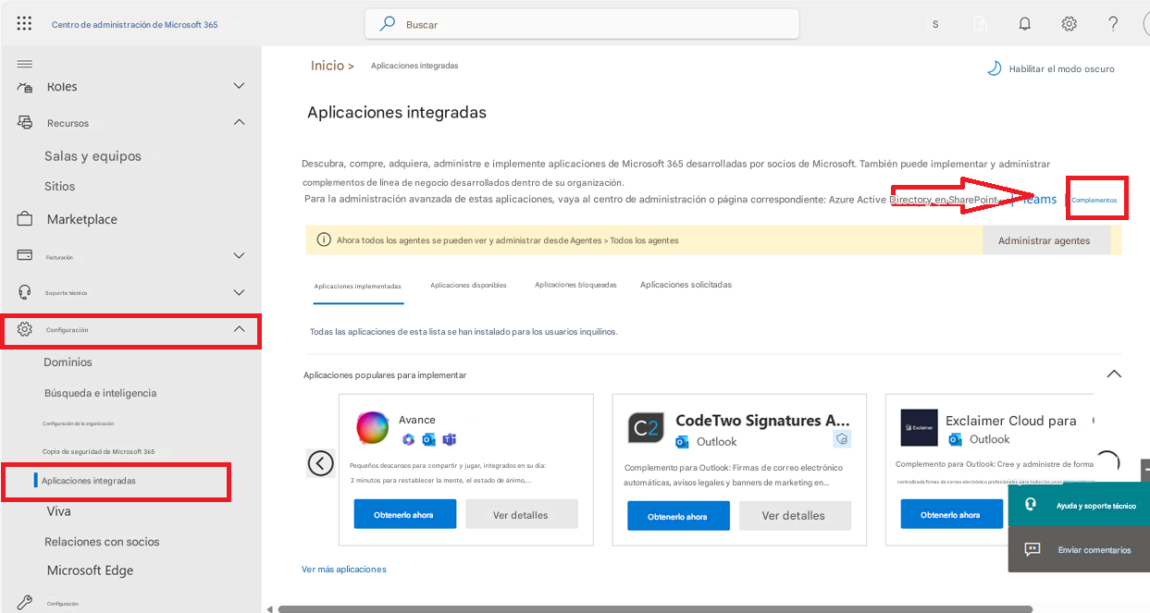This screenshot has height=613, width=1150.
Task: Click the Configuración gear icon in the sidebar
Action: point(25,329)
